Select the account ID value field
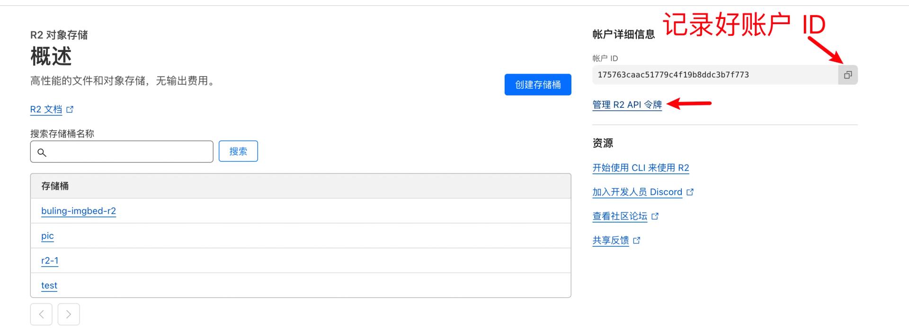This screenshot has width=909, height=328. pyautogui.click(x=715, y=75)
